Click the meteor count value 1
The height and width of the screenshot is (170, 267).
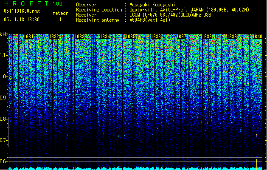pyautogui.click(x=60, y=20)
